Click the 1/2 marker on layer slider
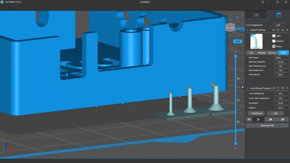The width and height of the screenshot is (290, 163). [x=238, y=100]
